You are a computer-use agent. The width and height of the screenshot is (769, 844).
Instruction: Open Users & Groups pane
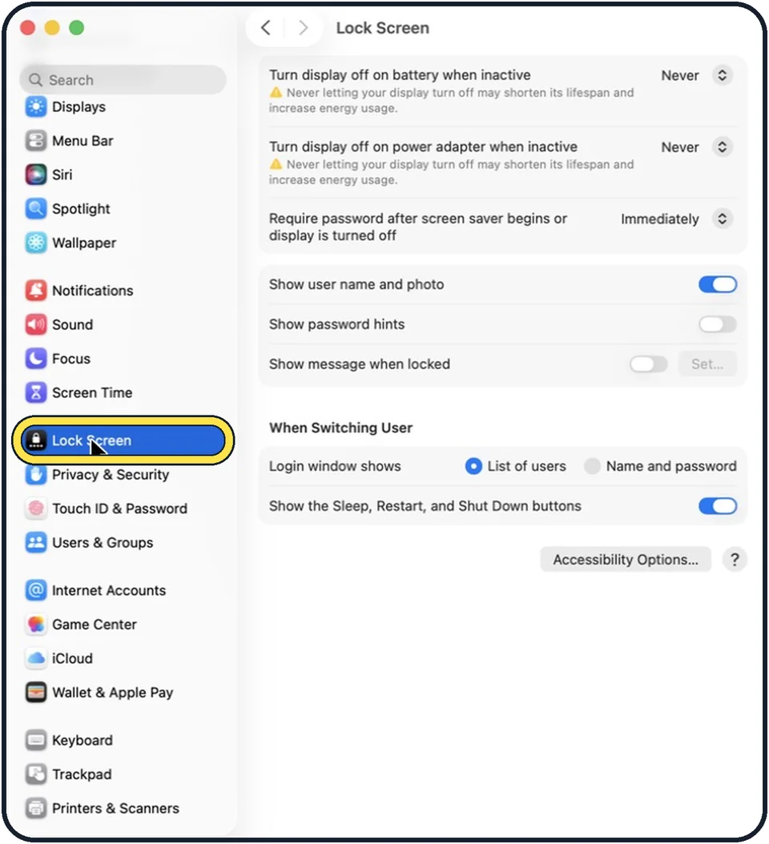(x=123, y=543)
